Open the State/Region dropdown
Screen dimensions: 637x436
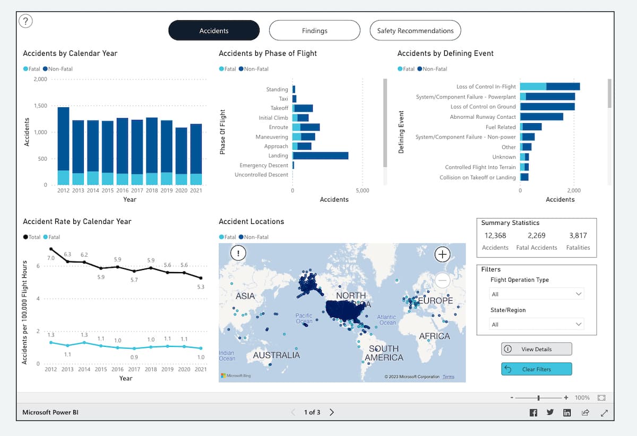point(536,324)
